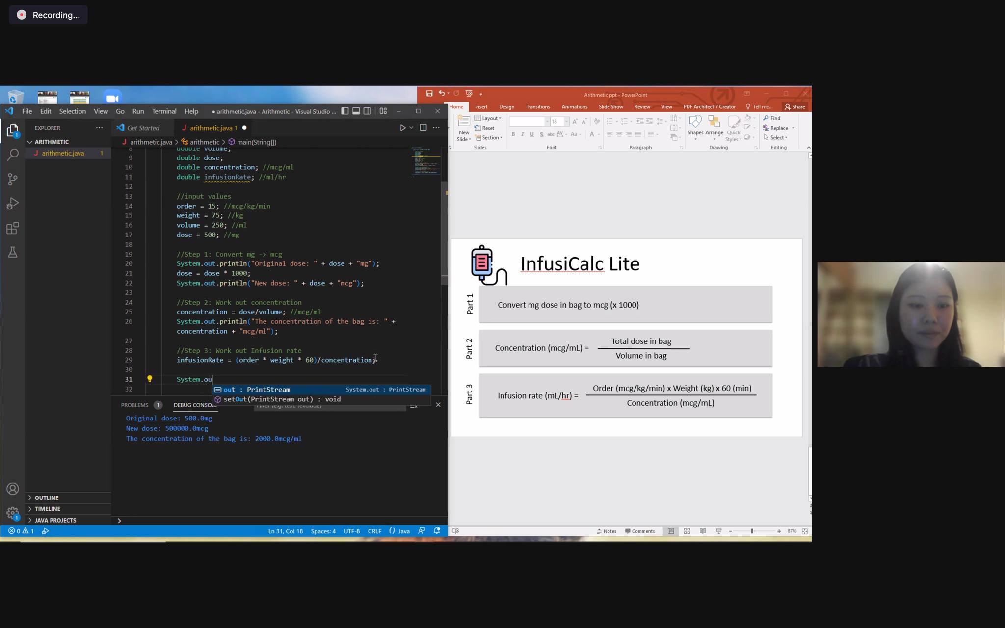Click New Slide in PowerPoint ribbon

464,129
